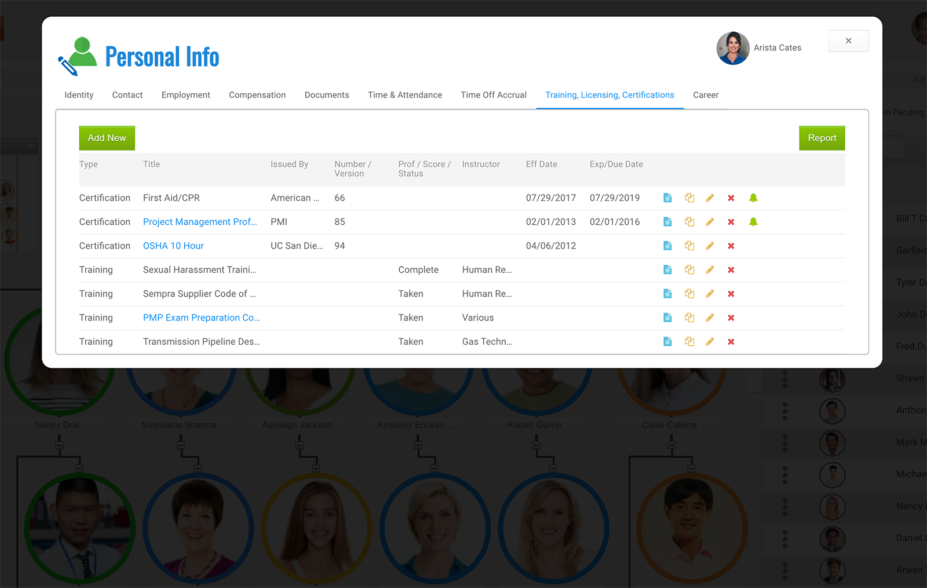
Task: Close the Personal Info dialog
Action: pyautogui.click(x=848, y=41)
